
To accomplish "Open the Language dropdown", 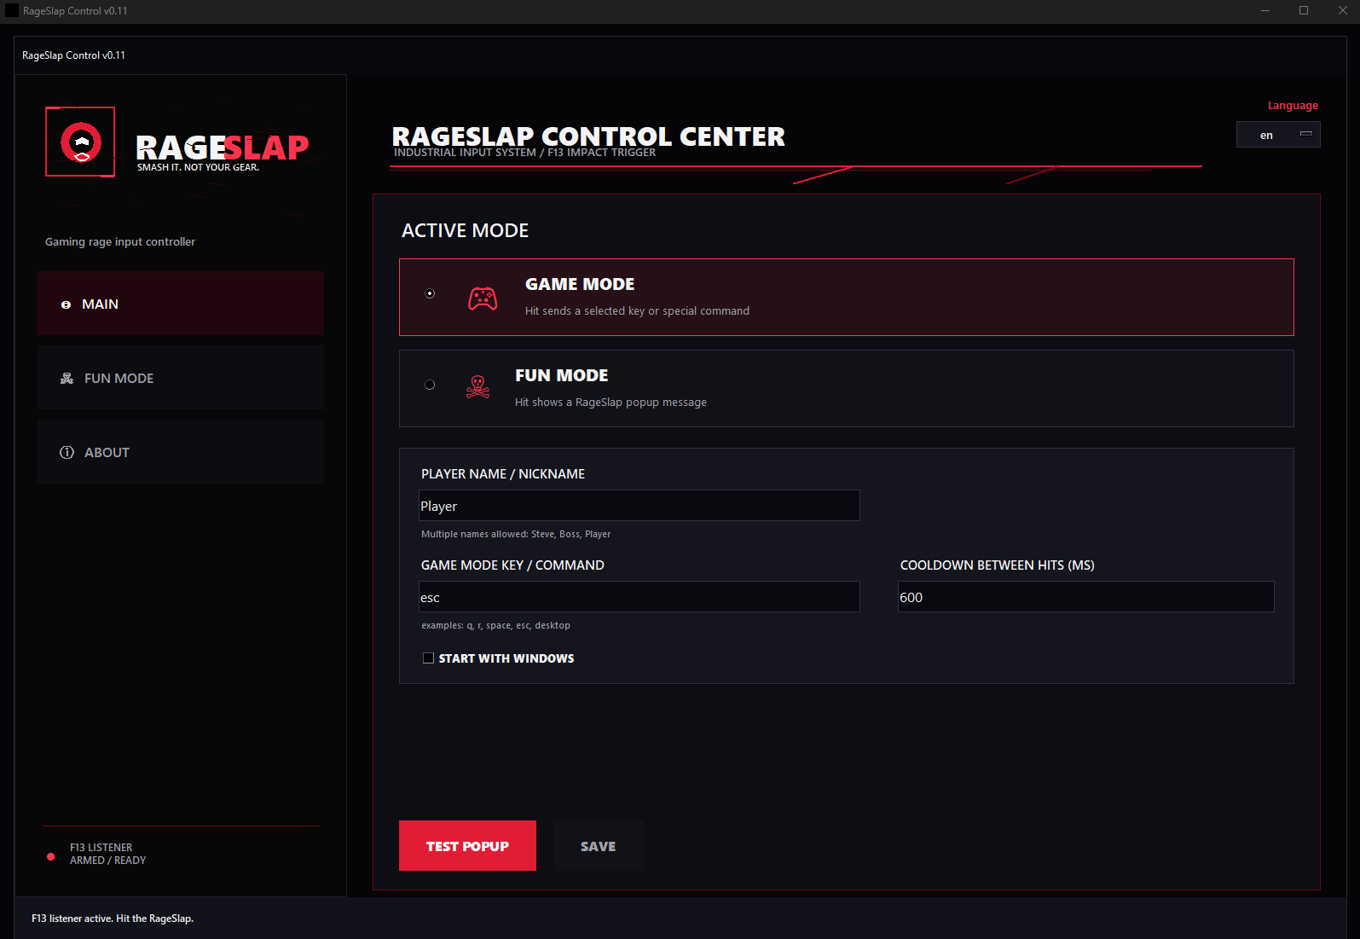I will click(x=1278, y=135).
